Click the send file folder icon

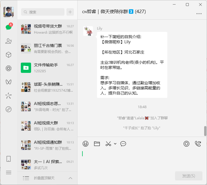97,144
